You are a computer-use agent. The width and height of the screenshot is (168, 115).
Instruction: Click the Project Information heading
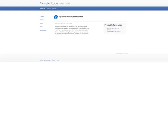click(x=114, y=25)
